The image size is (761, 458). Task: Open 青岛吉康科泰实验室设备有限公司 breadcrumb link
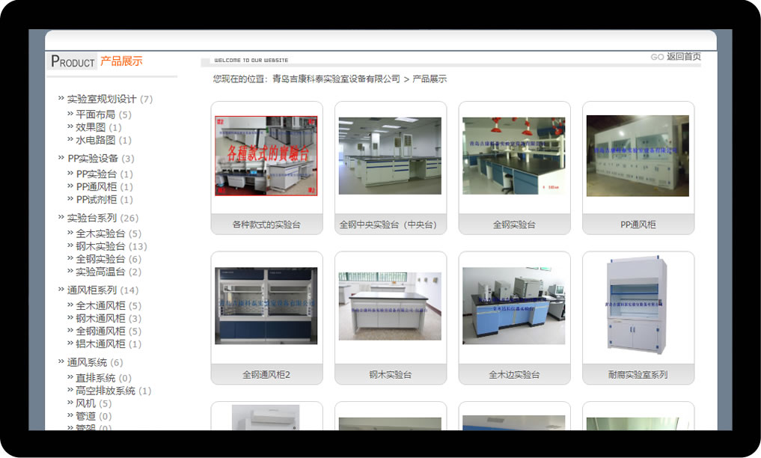click(x=336, y=79)
